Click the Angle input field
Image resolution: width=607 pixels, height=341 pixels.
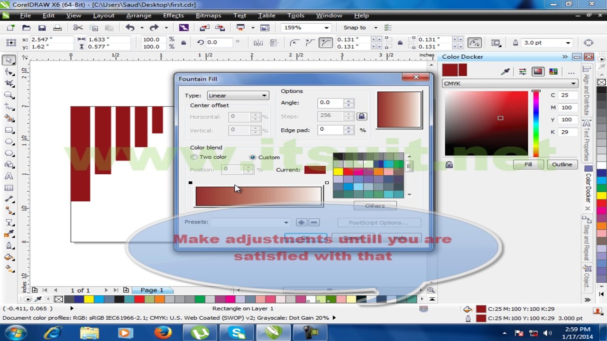tap(331, 103)
